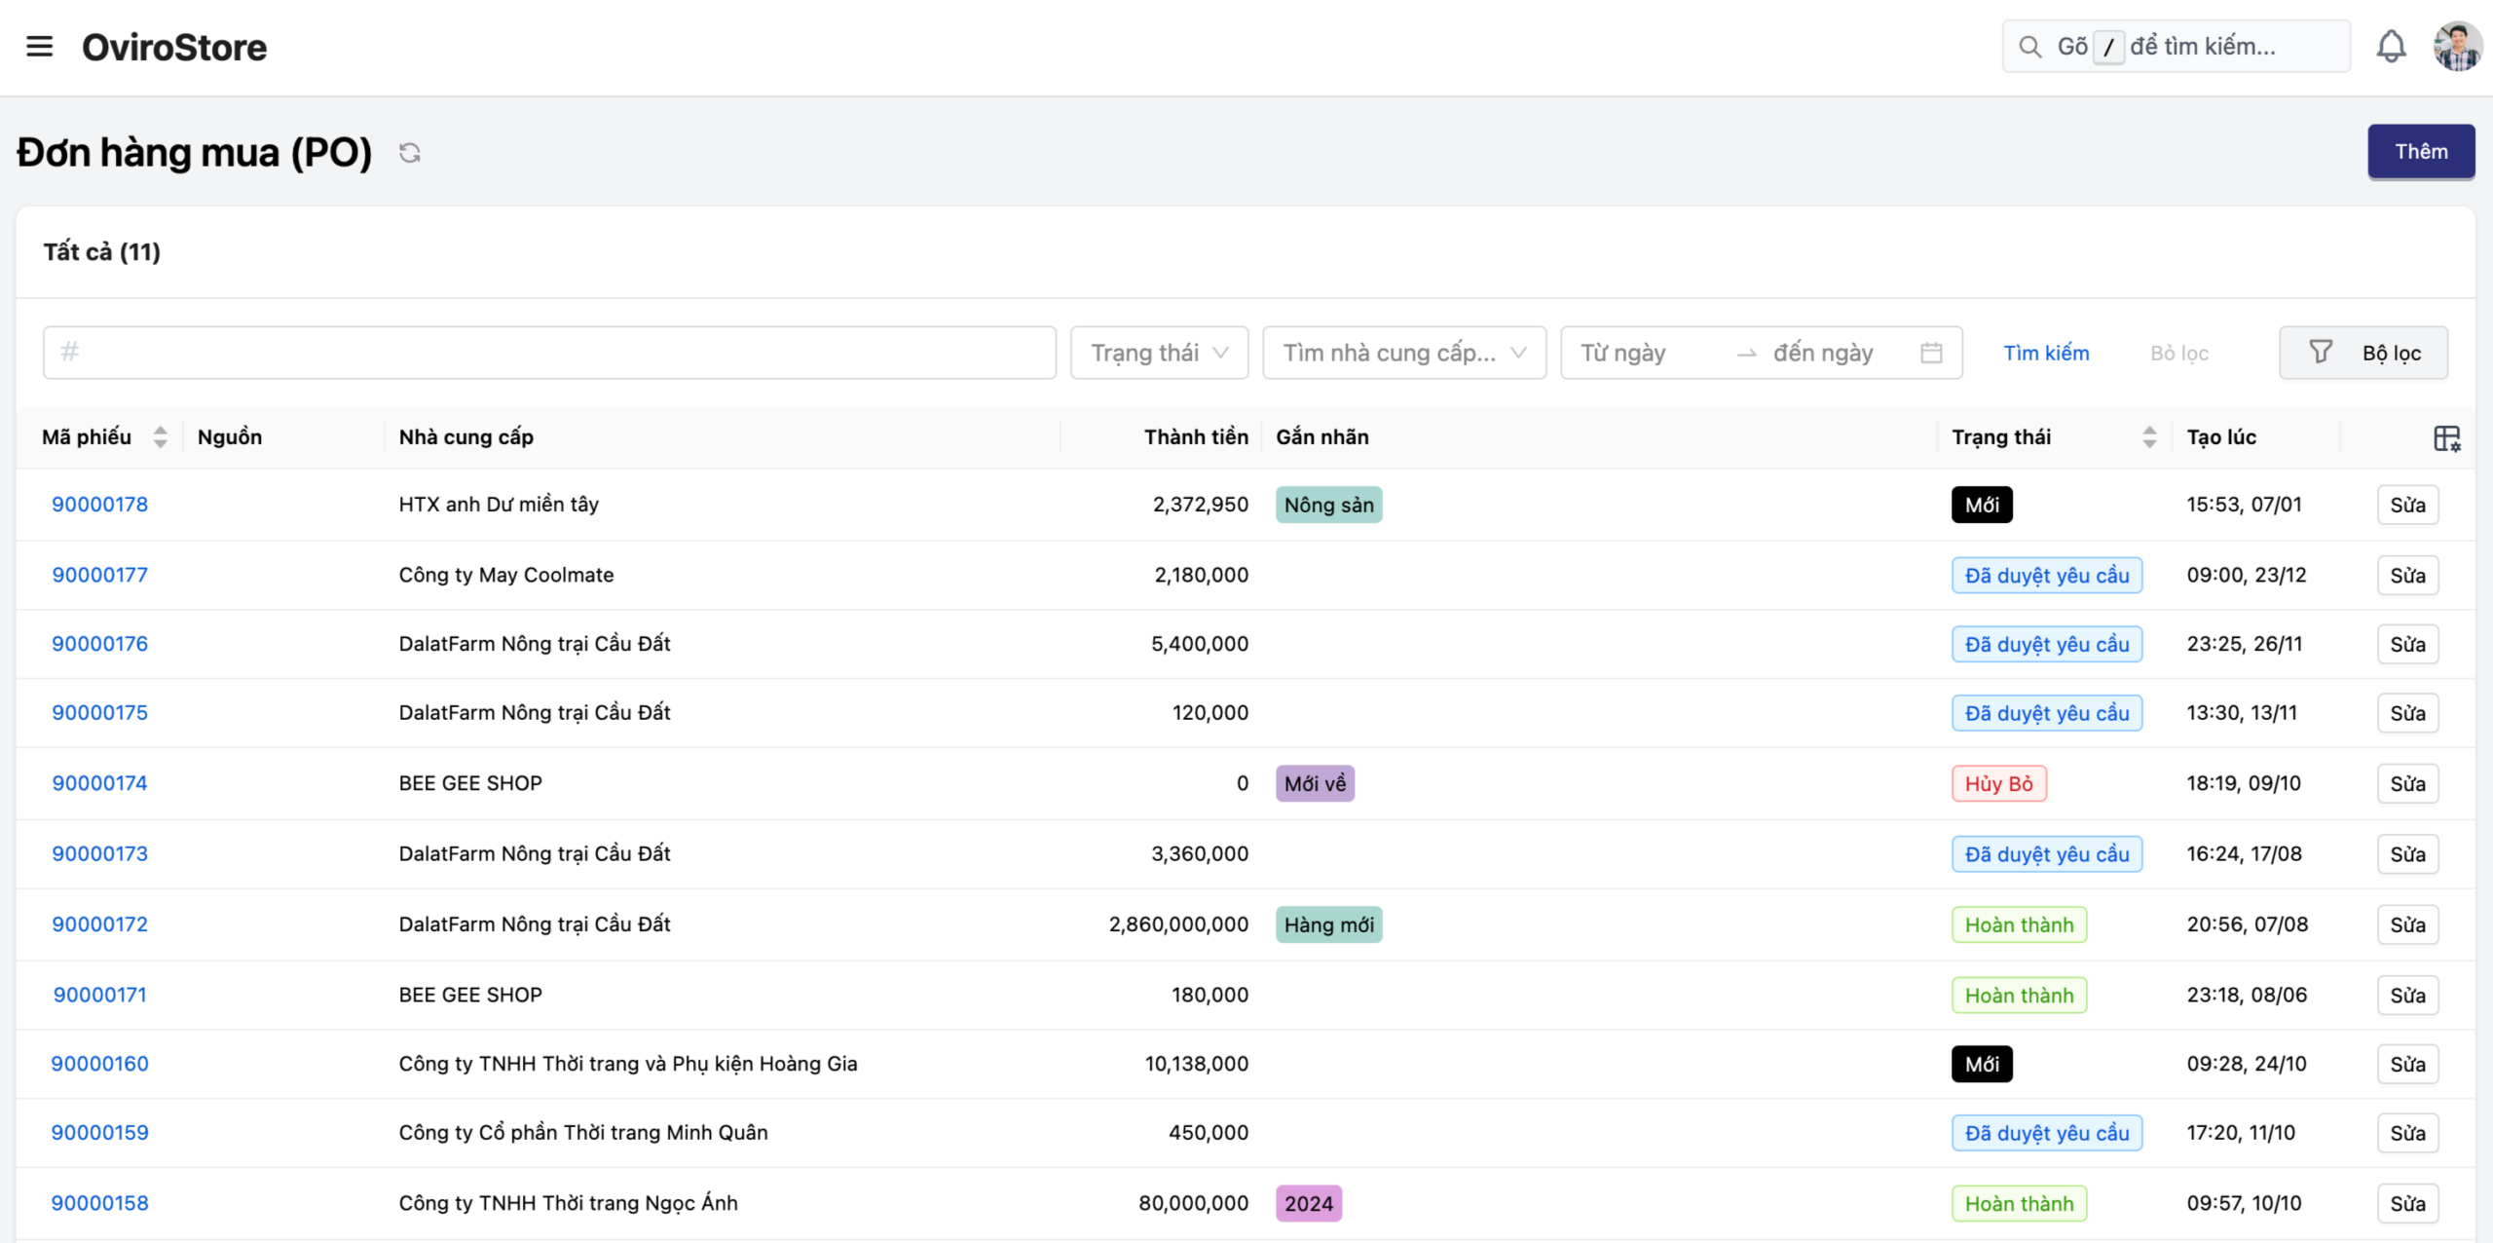
Task: Open the notifications bell
Action: [2391, 47]
